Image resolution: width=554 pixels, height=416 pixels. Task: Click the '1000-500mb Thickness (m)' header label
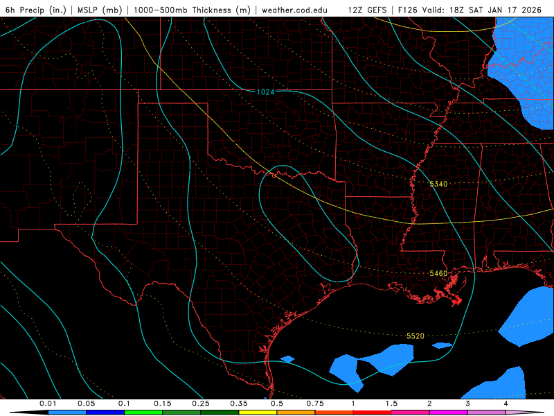(192, 10)
